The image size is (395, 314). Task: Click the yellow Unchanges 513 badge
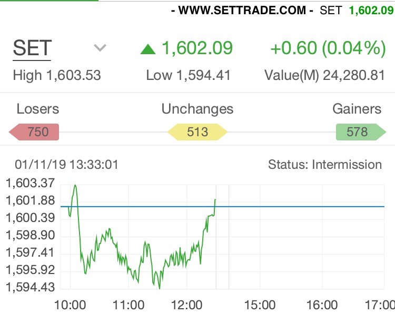[x=197, y=131]
